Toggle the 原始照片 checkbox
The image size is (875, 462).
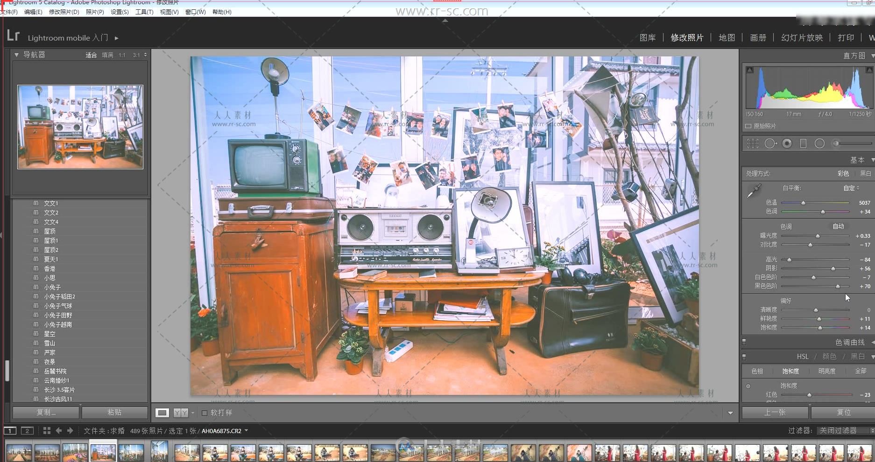pyautogui.click(x=748, y=126)
